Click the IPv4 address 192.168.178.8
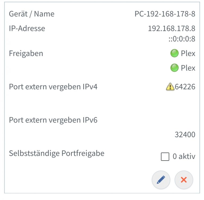The width and height of the screenshot is (204, 200). [x=172, y=29]
